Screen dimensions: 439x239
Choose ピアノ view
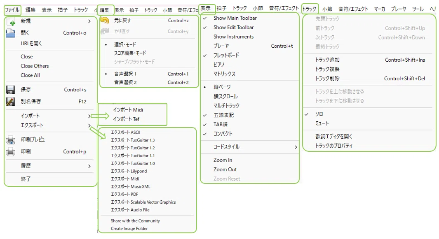point(219,65)
